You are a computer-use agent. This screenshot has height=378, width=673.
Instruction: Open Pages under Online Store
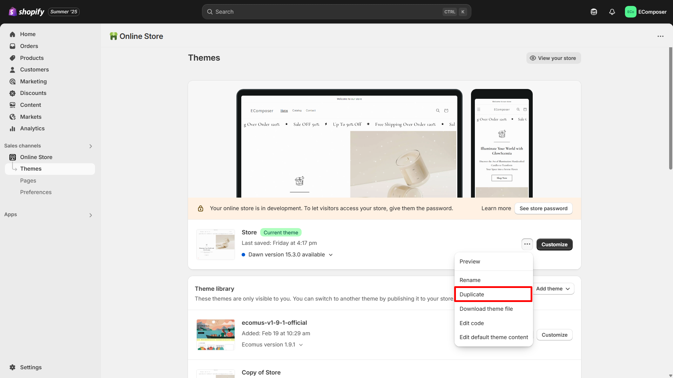pyautogui.click(x=28, y=181)
